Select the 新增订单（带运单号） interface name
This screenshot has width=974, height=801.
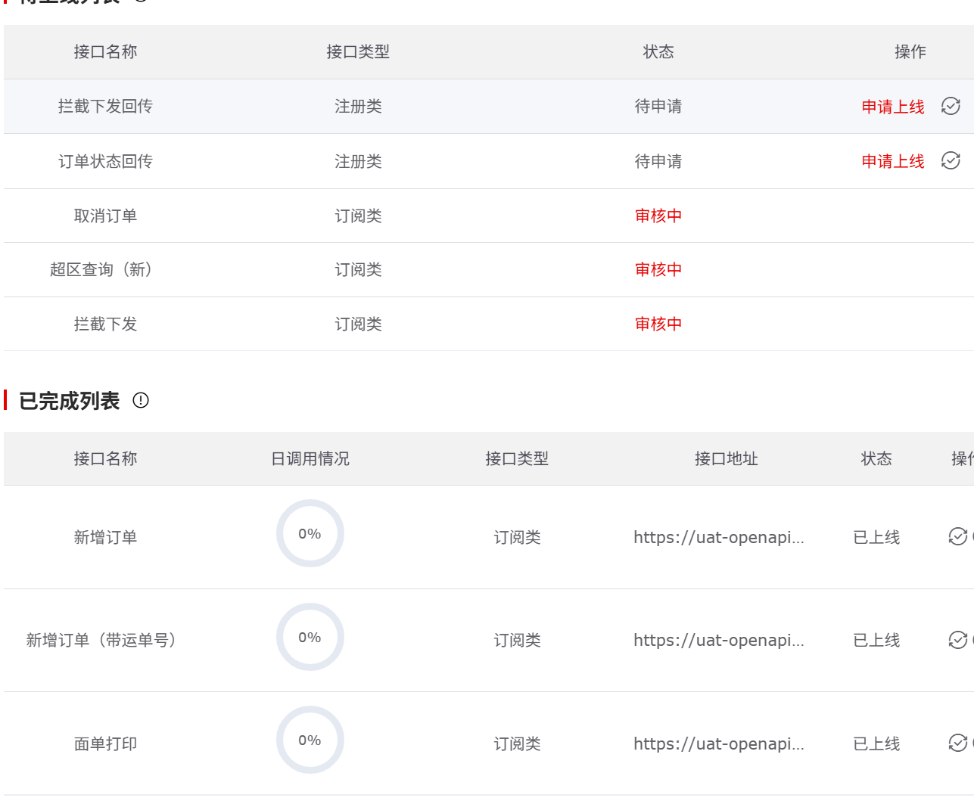101,640
